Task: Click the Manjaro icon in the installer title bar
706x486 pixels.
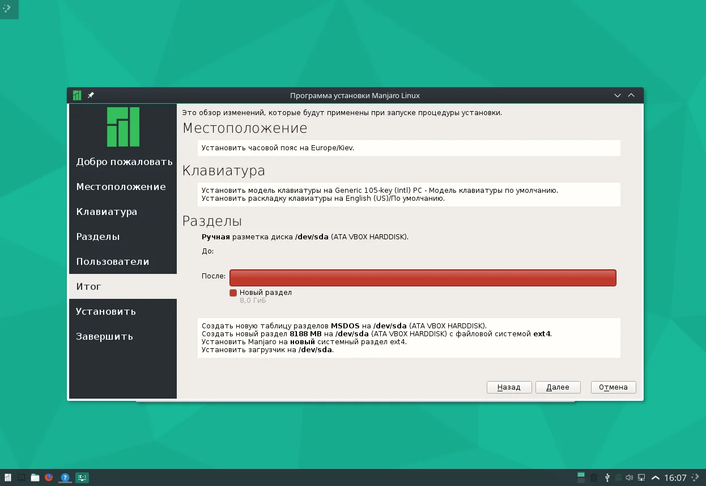Action: (x=77, y=95)
